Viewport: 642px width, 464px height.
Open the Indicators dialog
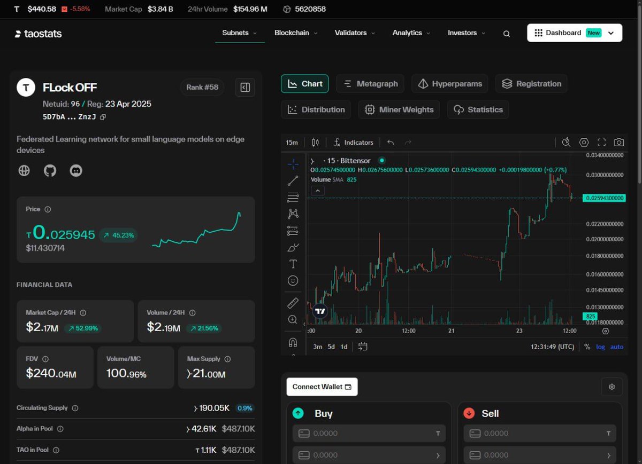[353, 142]
